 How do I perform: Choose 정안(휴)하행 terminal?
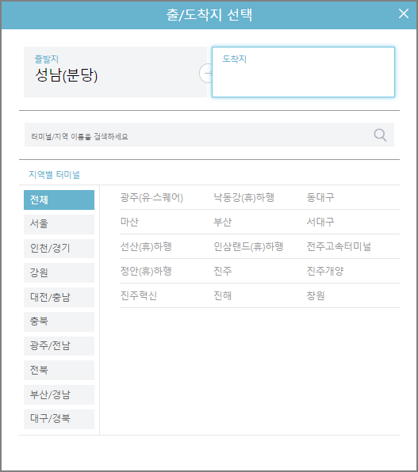click(146, 271)
